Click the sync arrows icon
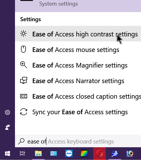 (24, 112)
